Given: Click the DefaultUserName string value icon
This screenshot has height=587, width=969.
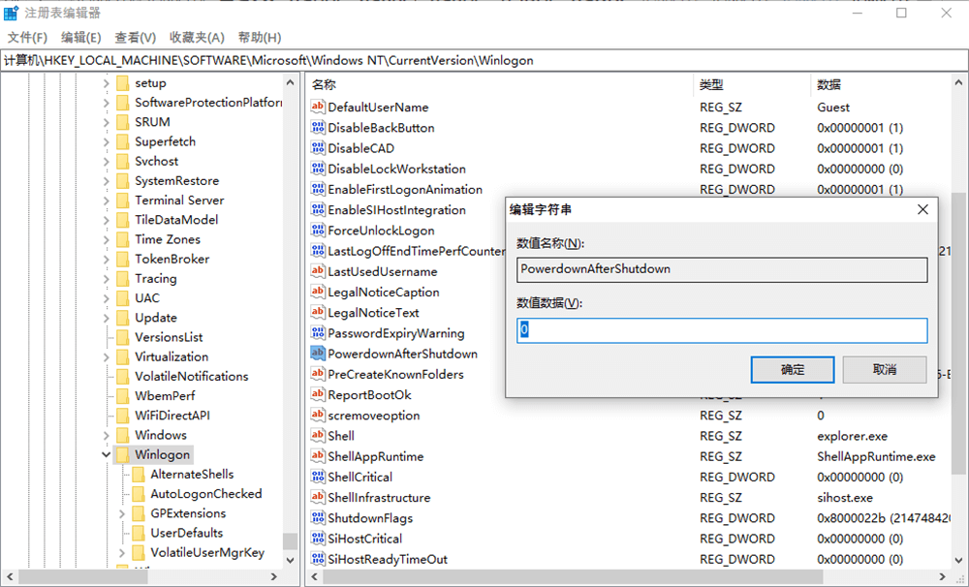Looking at the screenshot, I should point(318,108).
